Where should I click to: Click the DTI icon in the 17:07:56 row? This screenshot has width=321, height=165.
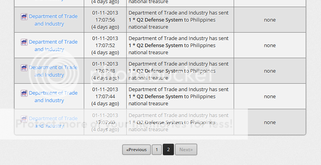point(24,16)
